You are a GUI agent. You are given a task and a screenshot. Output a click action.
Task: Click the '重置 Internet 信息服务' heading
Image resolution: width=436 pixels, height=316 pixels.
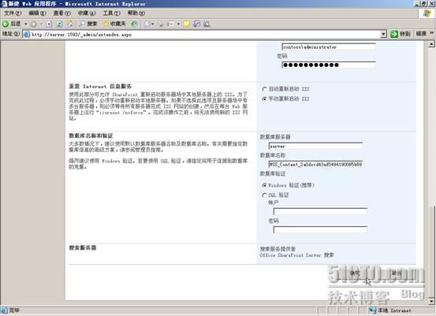(100, 87)
